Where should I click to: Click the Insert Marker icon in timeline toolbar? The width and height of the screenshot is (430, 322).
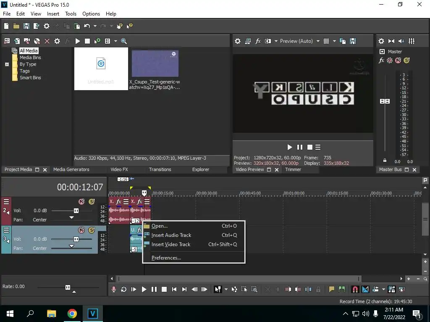pos(332,289)
